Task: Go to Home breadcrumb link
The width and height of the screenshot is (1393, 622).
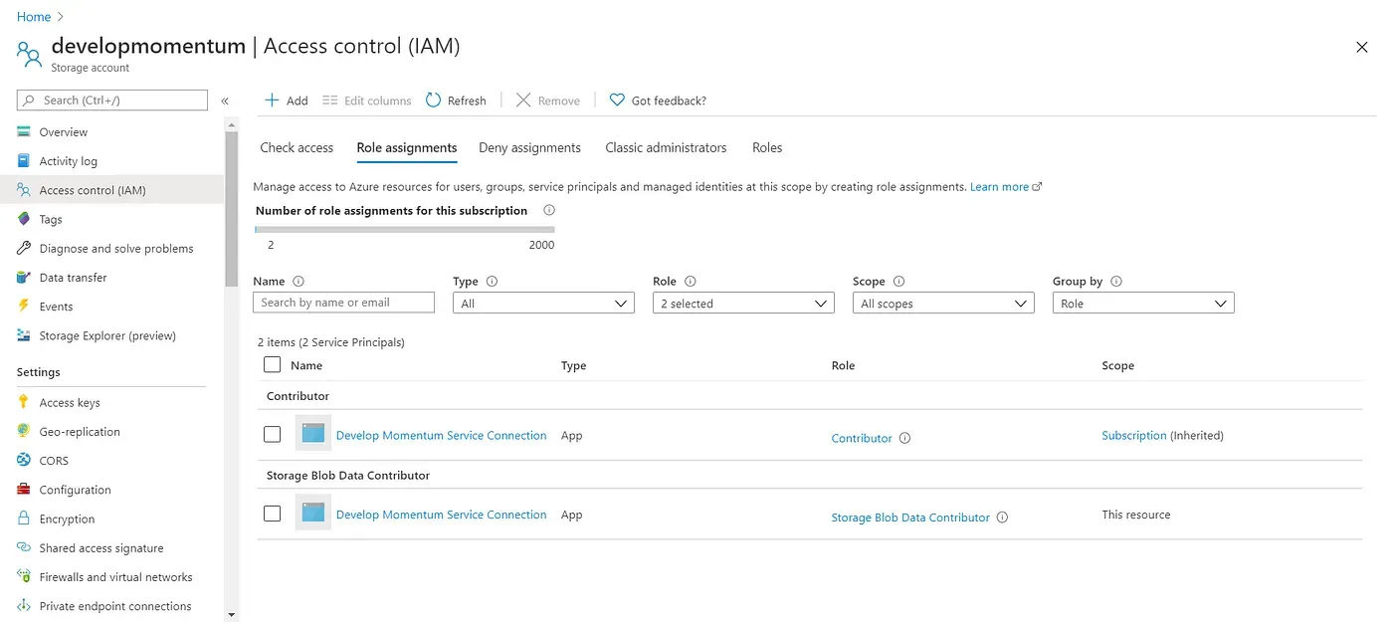Action: pyautogui.click(x=34, y=17)
